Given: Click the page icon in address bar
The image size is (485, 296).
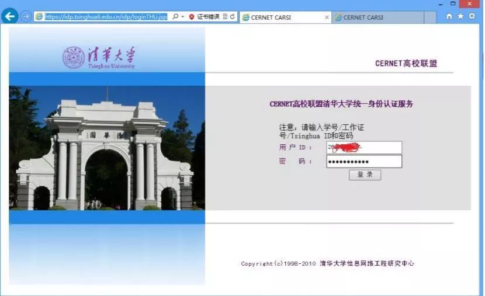Looking at the screenshot, I should click(39, 17).
